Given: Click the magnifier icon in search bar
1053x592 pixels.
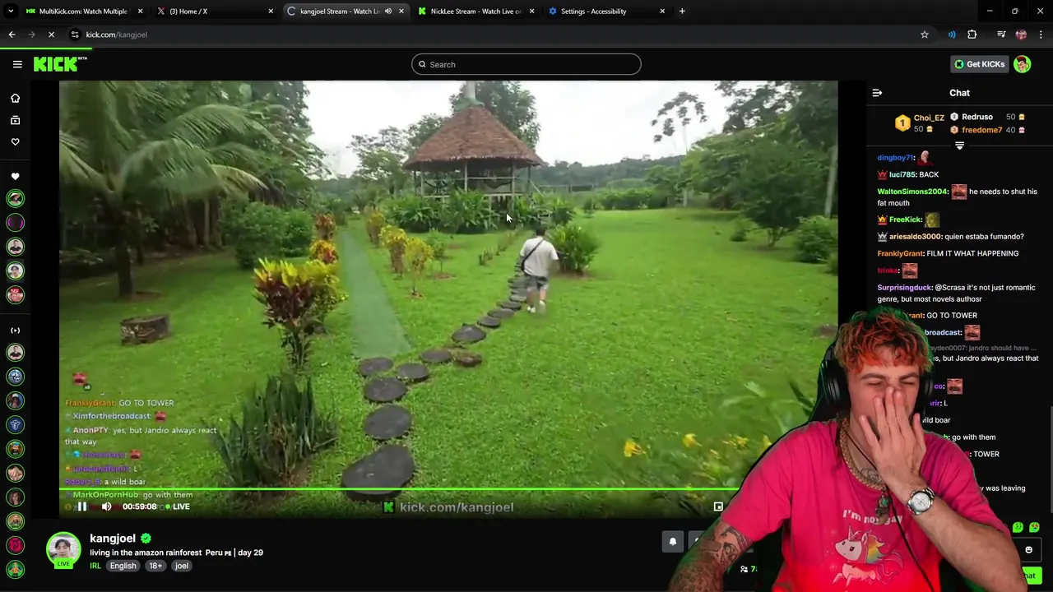Looking at the screenshot, I should (x=422, y=64).
